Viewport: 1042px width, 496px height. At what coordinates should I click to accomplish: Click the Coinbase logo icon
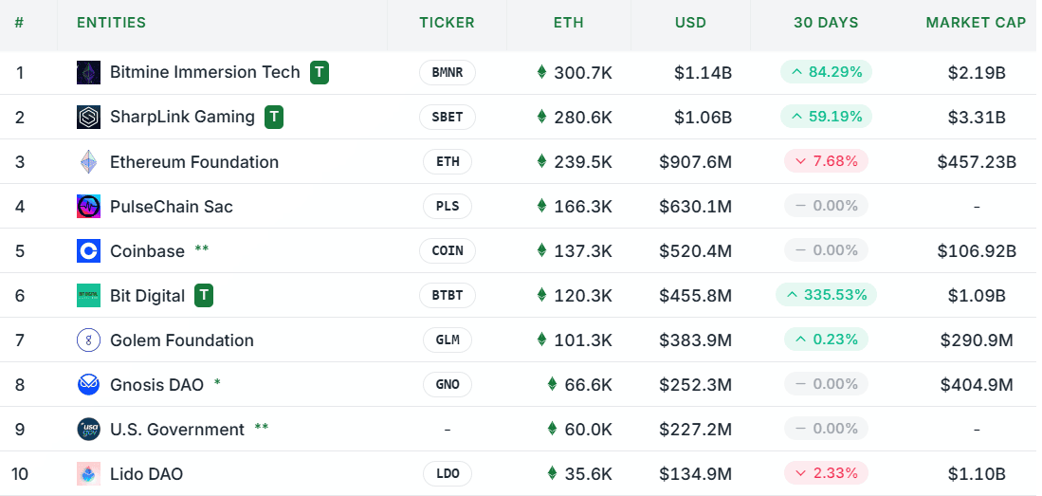click(88, 251)
